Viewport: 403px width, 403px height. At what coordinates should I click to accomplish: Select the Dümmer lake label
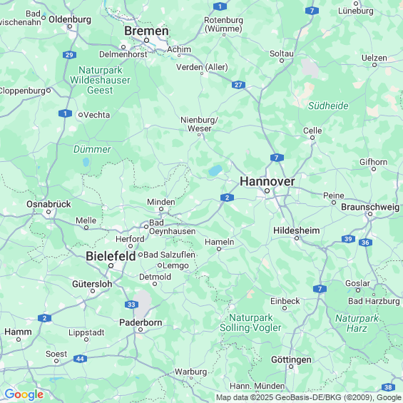(92, 149)
